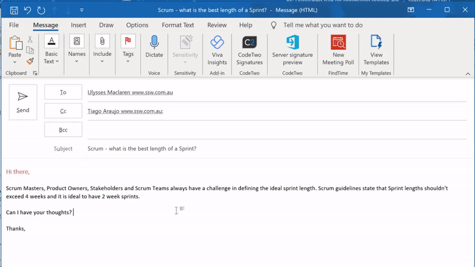Click in the Bcc recipient field
The image size is (475, 267).
[x=273, y=130]
